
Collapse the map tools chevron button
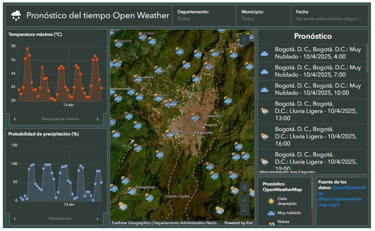point(245,39)
